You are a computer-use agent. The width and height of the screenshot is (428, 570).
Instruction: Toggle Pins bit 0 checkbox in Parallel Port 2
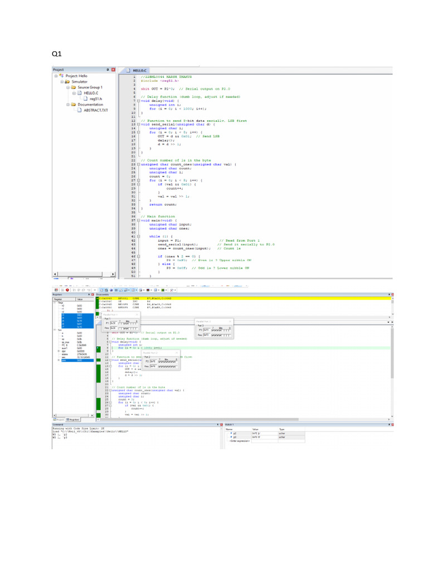point(176,366)
